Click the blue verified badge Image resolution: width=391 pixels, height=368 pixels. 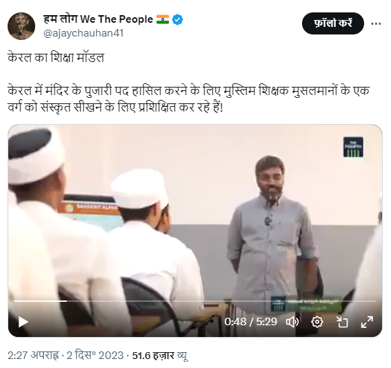click(x=177, y=19)
